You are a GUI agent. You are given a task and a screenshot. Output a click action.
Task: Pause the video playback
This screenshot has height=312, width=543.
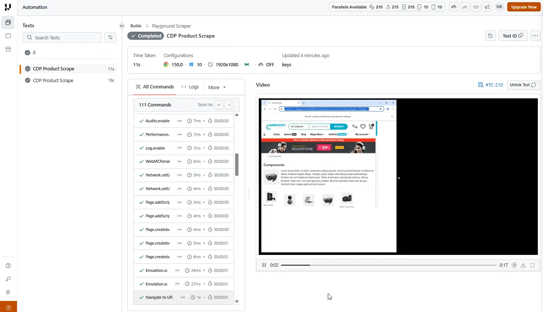click(264, 265)
